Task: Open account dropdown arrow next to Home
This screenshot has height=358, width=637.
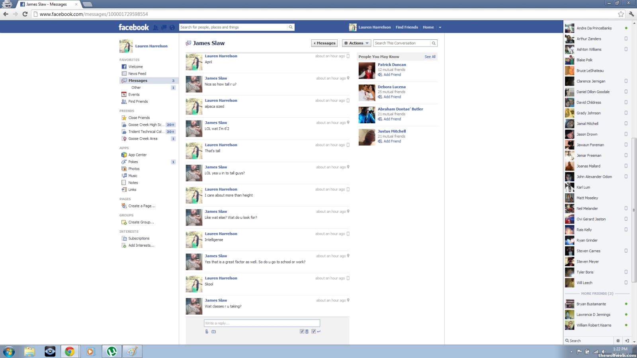Action: tap(440, 27)
